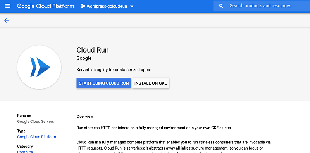
Task: Click 'Run stateless HTTP containers' sentence
Action: point(154,128)
